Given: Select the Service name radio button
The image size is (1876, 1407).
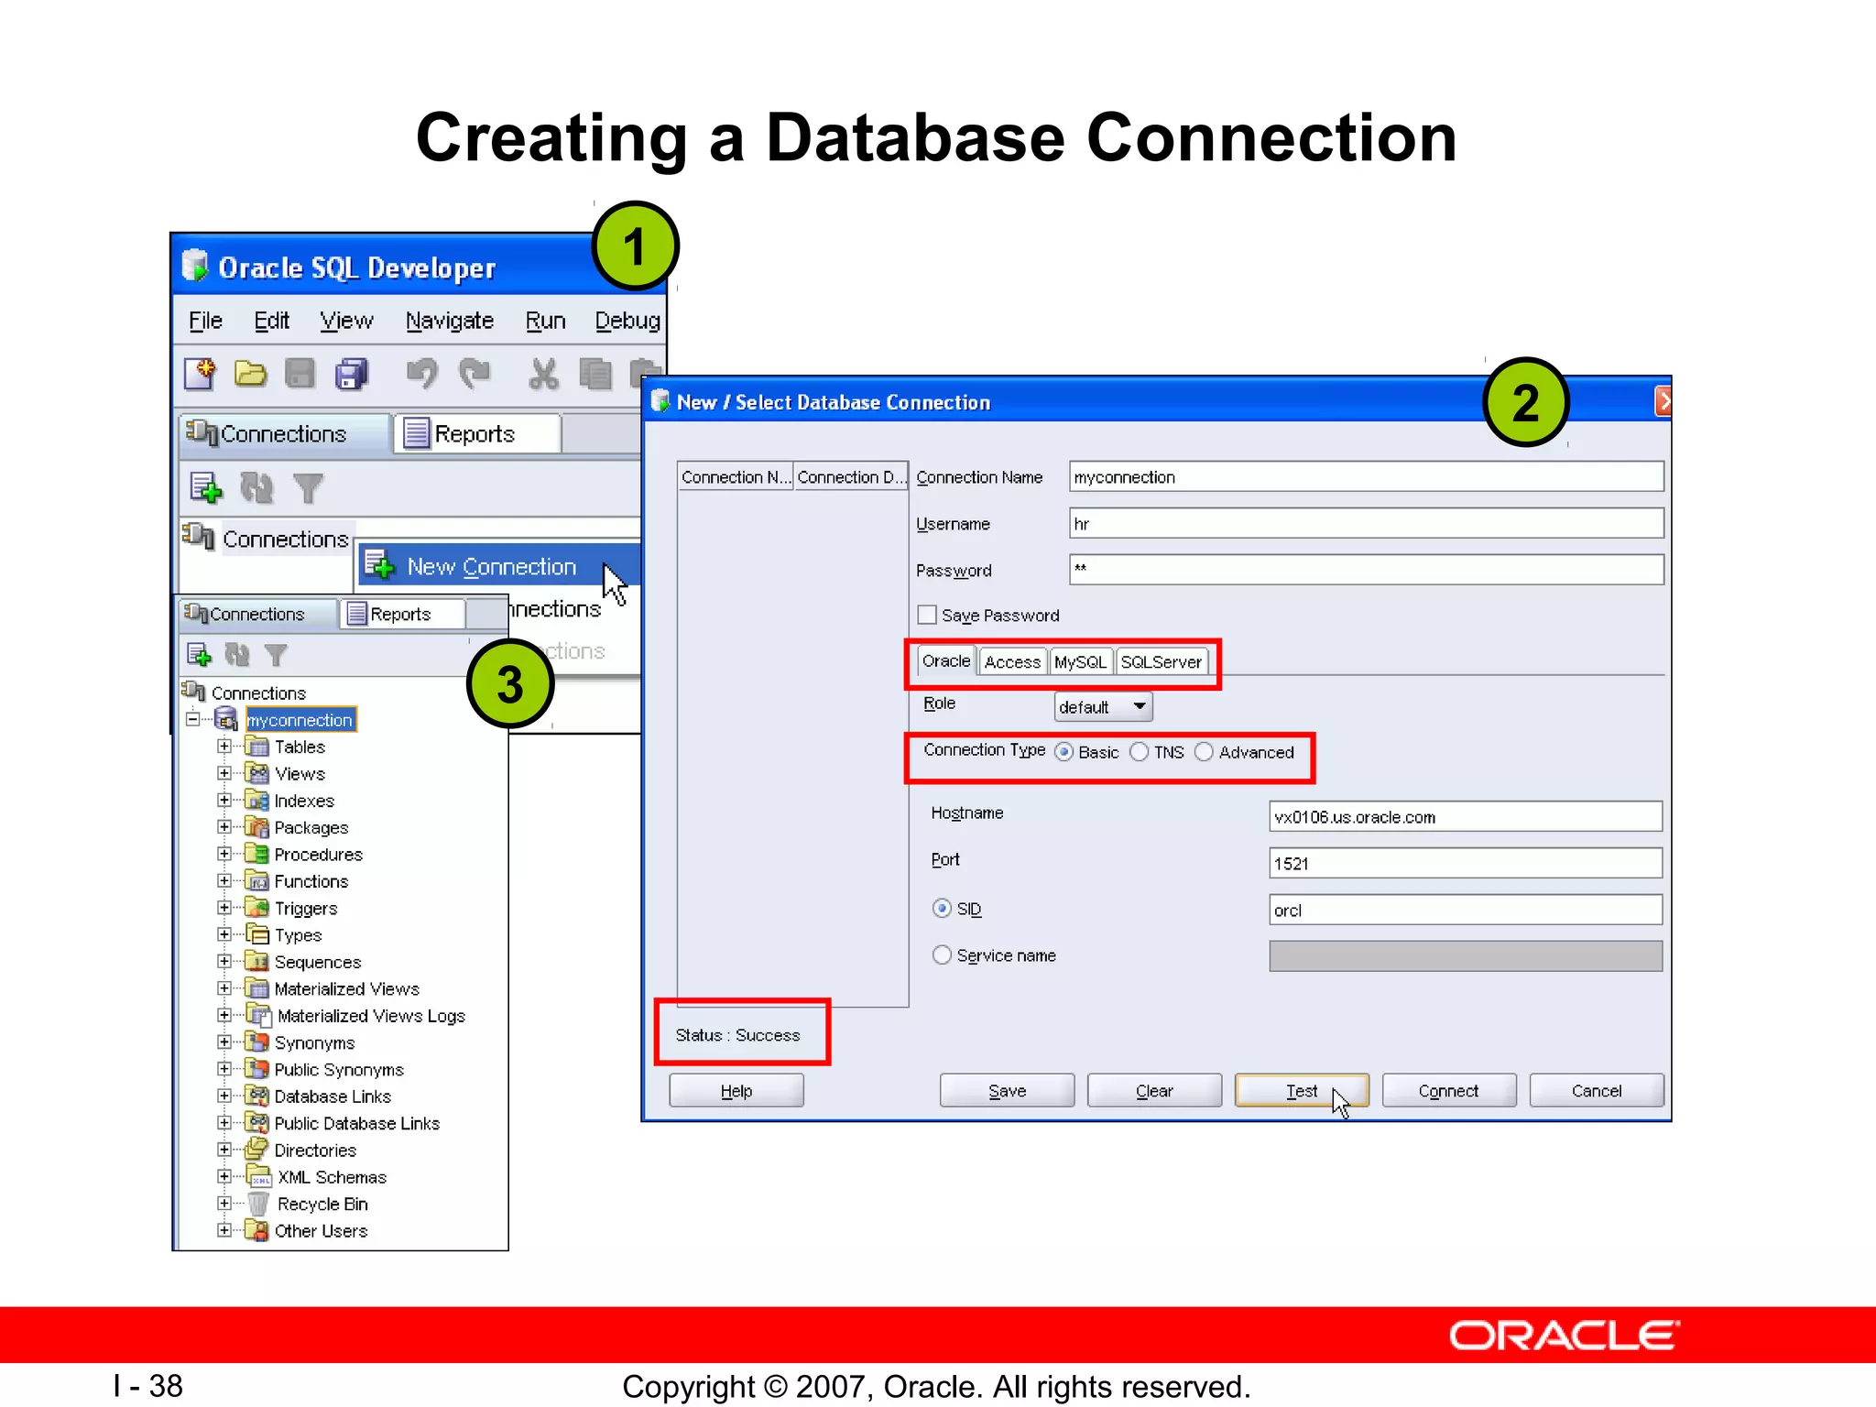Looking at the screenshot, I should tap(942, 955).
